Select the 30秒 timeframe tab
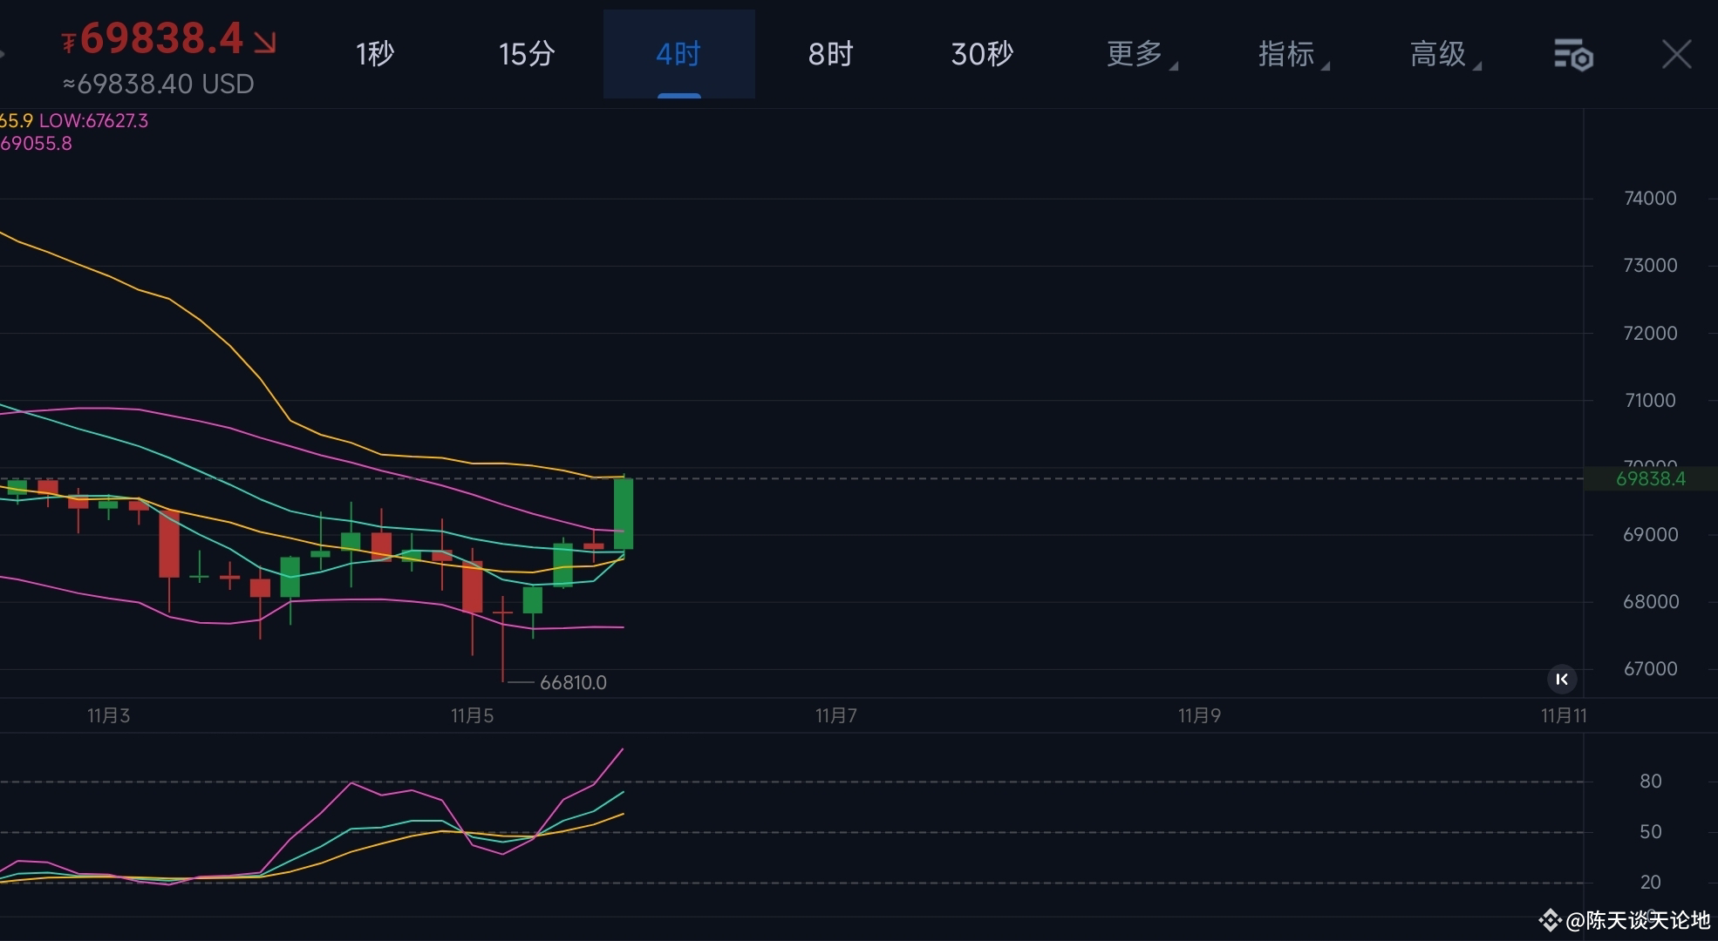1718x941 pixels. (x=982, y=54)
